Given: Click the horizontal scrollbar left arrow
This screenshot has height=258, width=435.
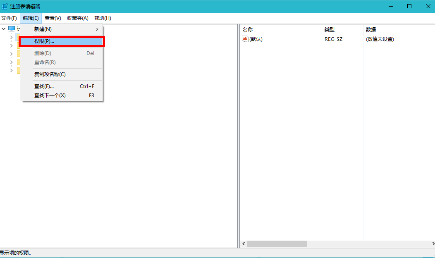Looking at the screenshot, I should point(243,244).
